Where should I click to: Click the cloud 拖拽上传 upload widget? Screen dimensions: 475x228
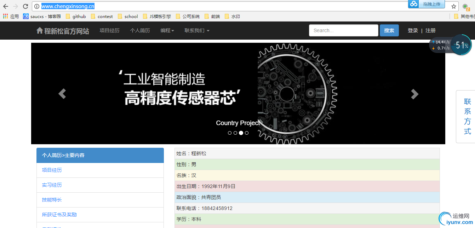[x=427, y=4]
